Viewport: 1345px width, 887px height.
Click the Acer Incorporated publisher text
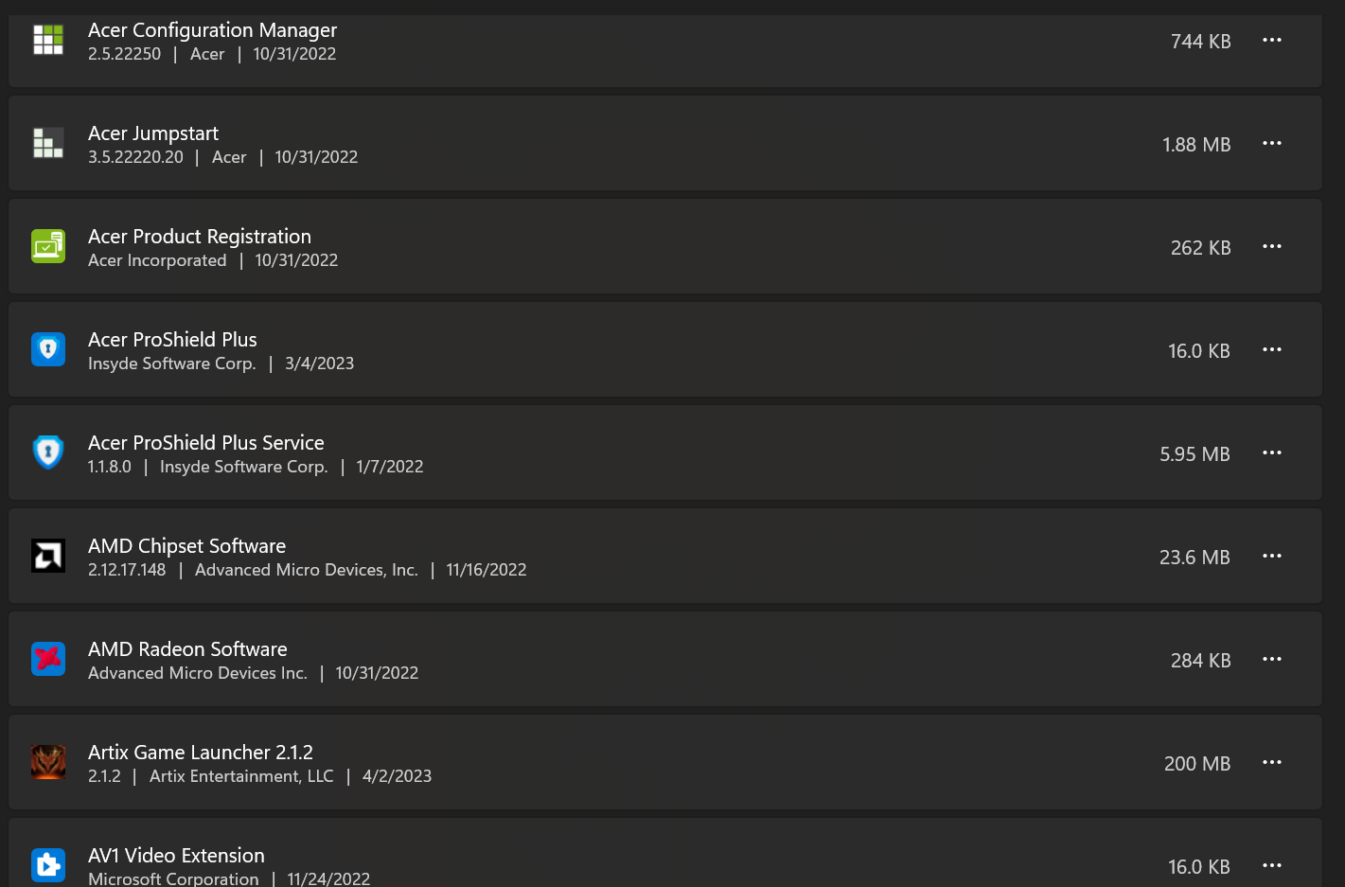tap(157, 260)
